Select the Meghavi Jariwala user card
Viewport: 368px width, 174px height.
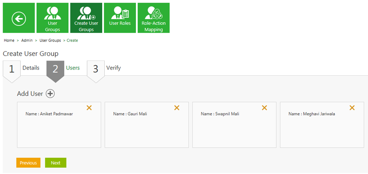[x=322, y=125]
